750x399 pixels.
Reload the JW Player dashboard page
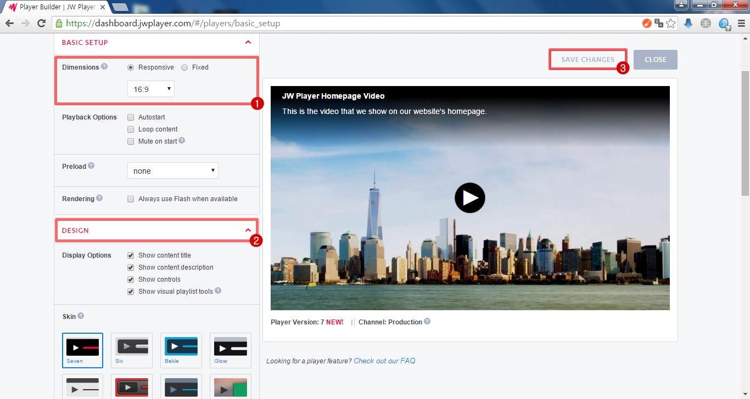41,23
